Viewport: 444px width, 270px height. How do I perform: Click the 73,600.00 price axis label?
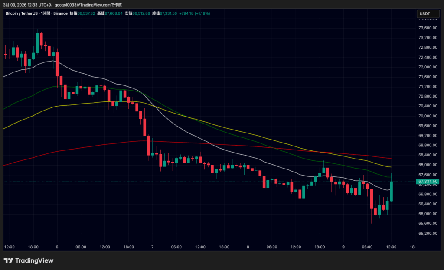(x=427, y=28)
